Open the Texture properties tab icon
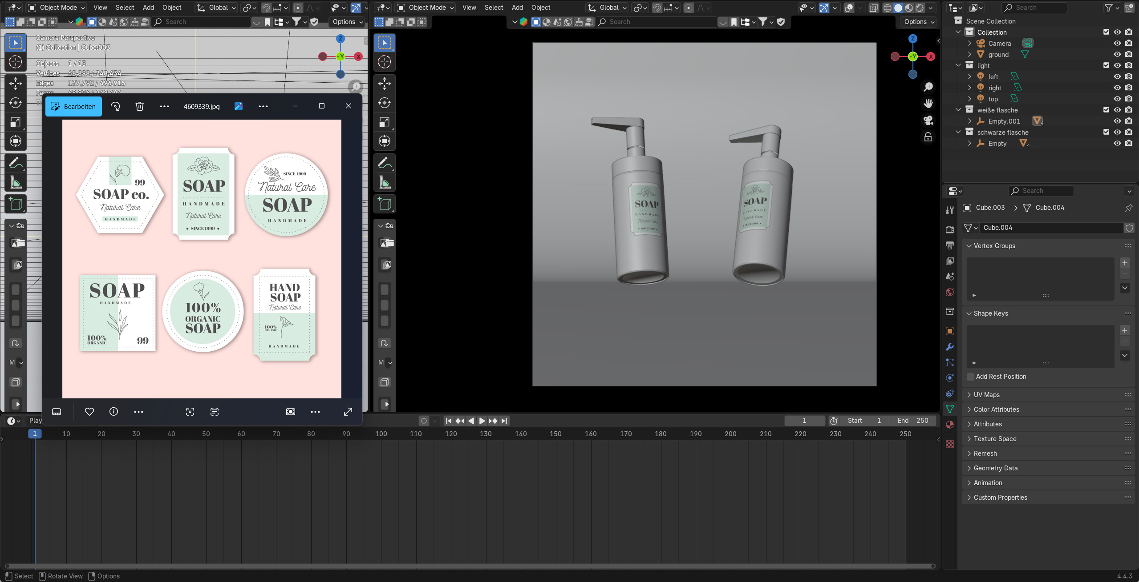Viewport: 1139px width, 582px height. coord(950,444)
